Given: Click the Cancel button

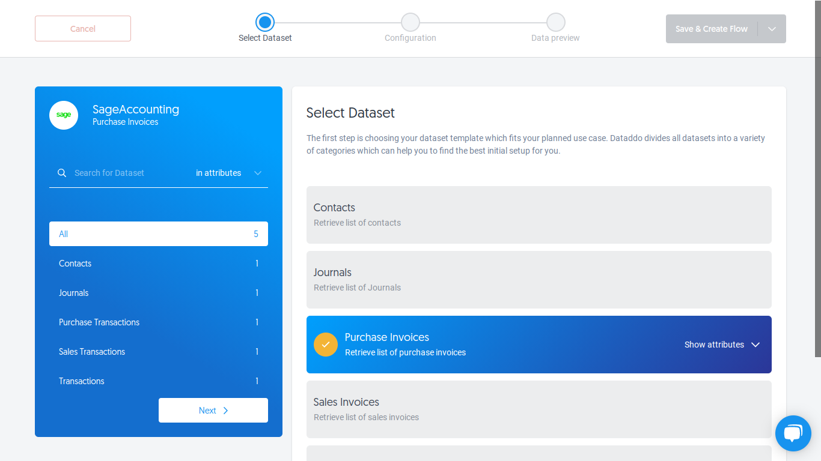Looking at the screenshot, I should [x=83, y=29].
